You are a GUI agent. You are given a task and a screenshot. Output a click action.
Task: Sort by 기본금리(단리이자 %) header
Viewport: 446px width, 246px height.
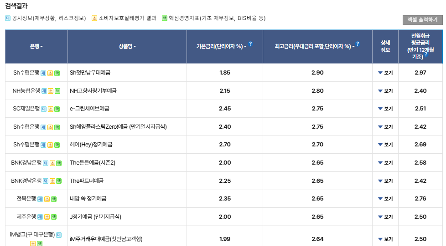(x=221, y=46)
